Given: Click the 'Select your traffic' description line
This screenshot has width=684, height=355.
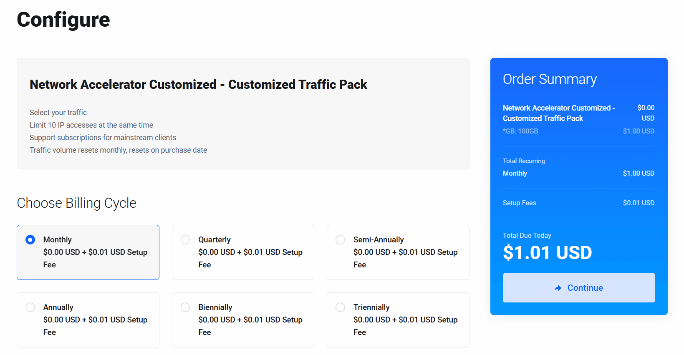Looking at the screenshot, I should click(x=58, y=113).
